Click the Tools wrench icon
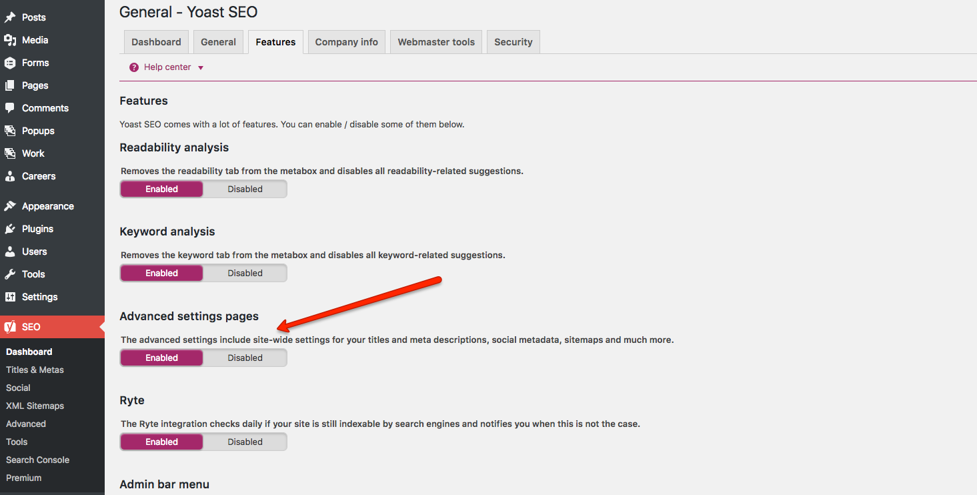The width and height of the screenshot is (977, 495). point(10,274)
